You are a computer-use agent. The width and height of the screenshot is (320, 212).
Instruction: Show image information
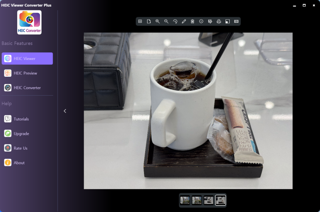click(201, 21)
